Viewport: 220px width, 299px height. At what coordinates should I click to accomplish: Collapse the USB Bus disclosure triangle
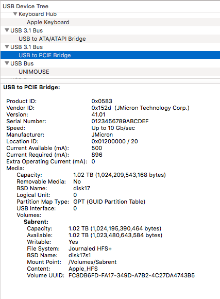click(7, 63)
